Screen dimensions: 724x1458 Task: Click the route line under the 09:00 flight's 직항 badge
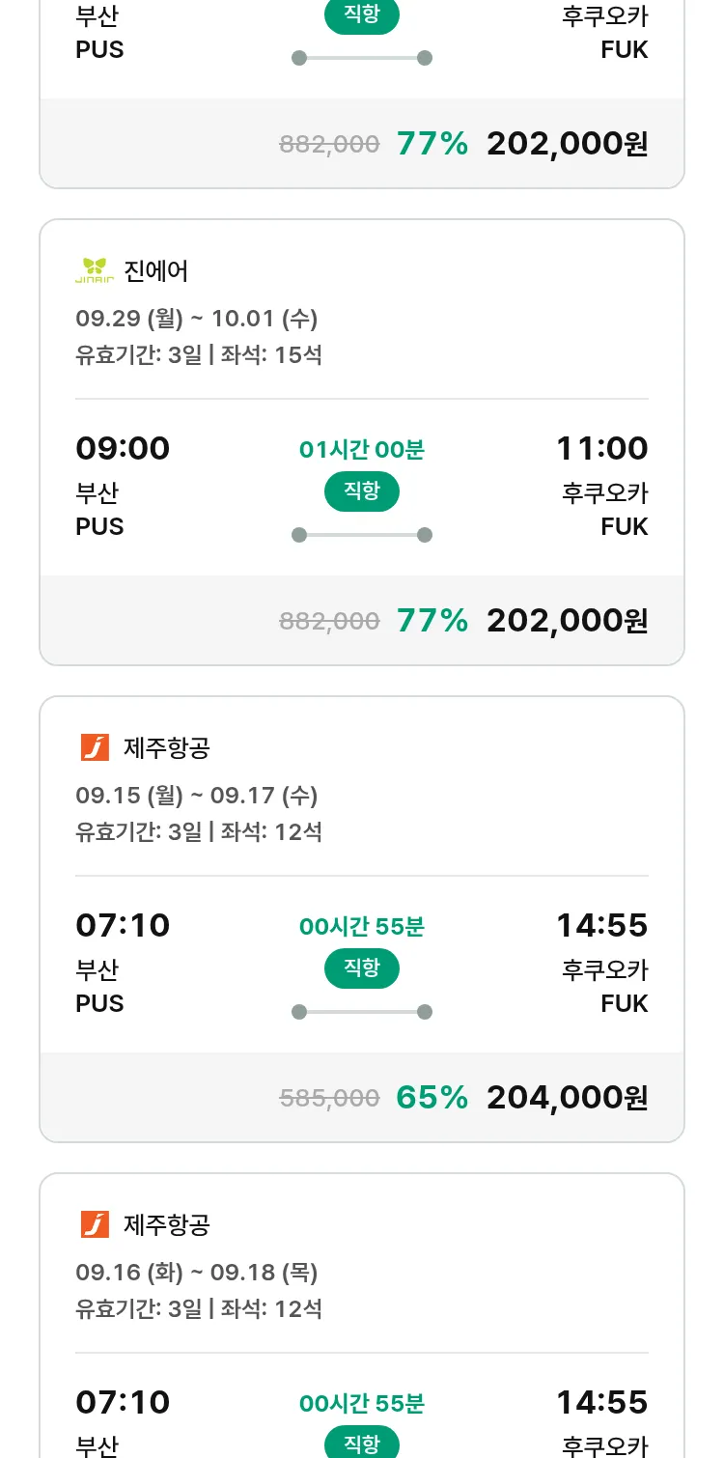coord(361,535)
